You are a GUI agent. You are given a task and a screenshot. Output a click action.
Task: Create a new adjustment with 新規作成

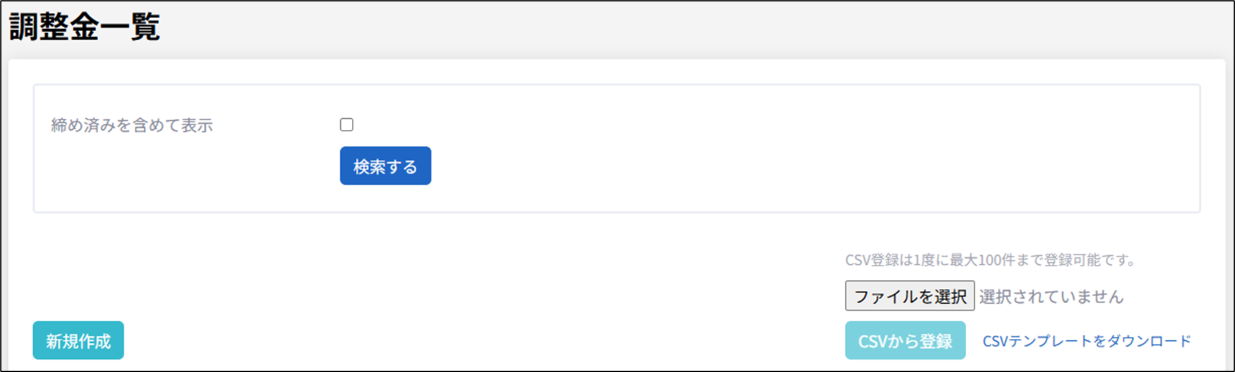click(x=78, y=341)
